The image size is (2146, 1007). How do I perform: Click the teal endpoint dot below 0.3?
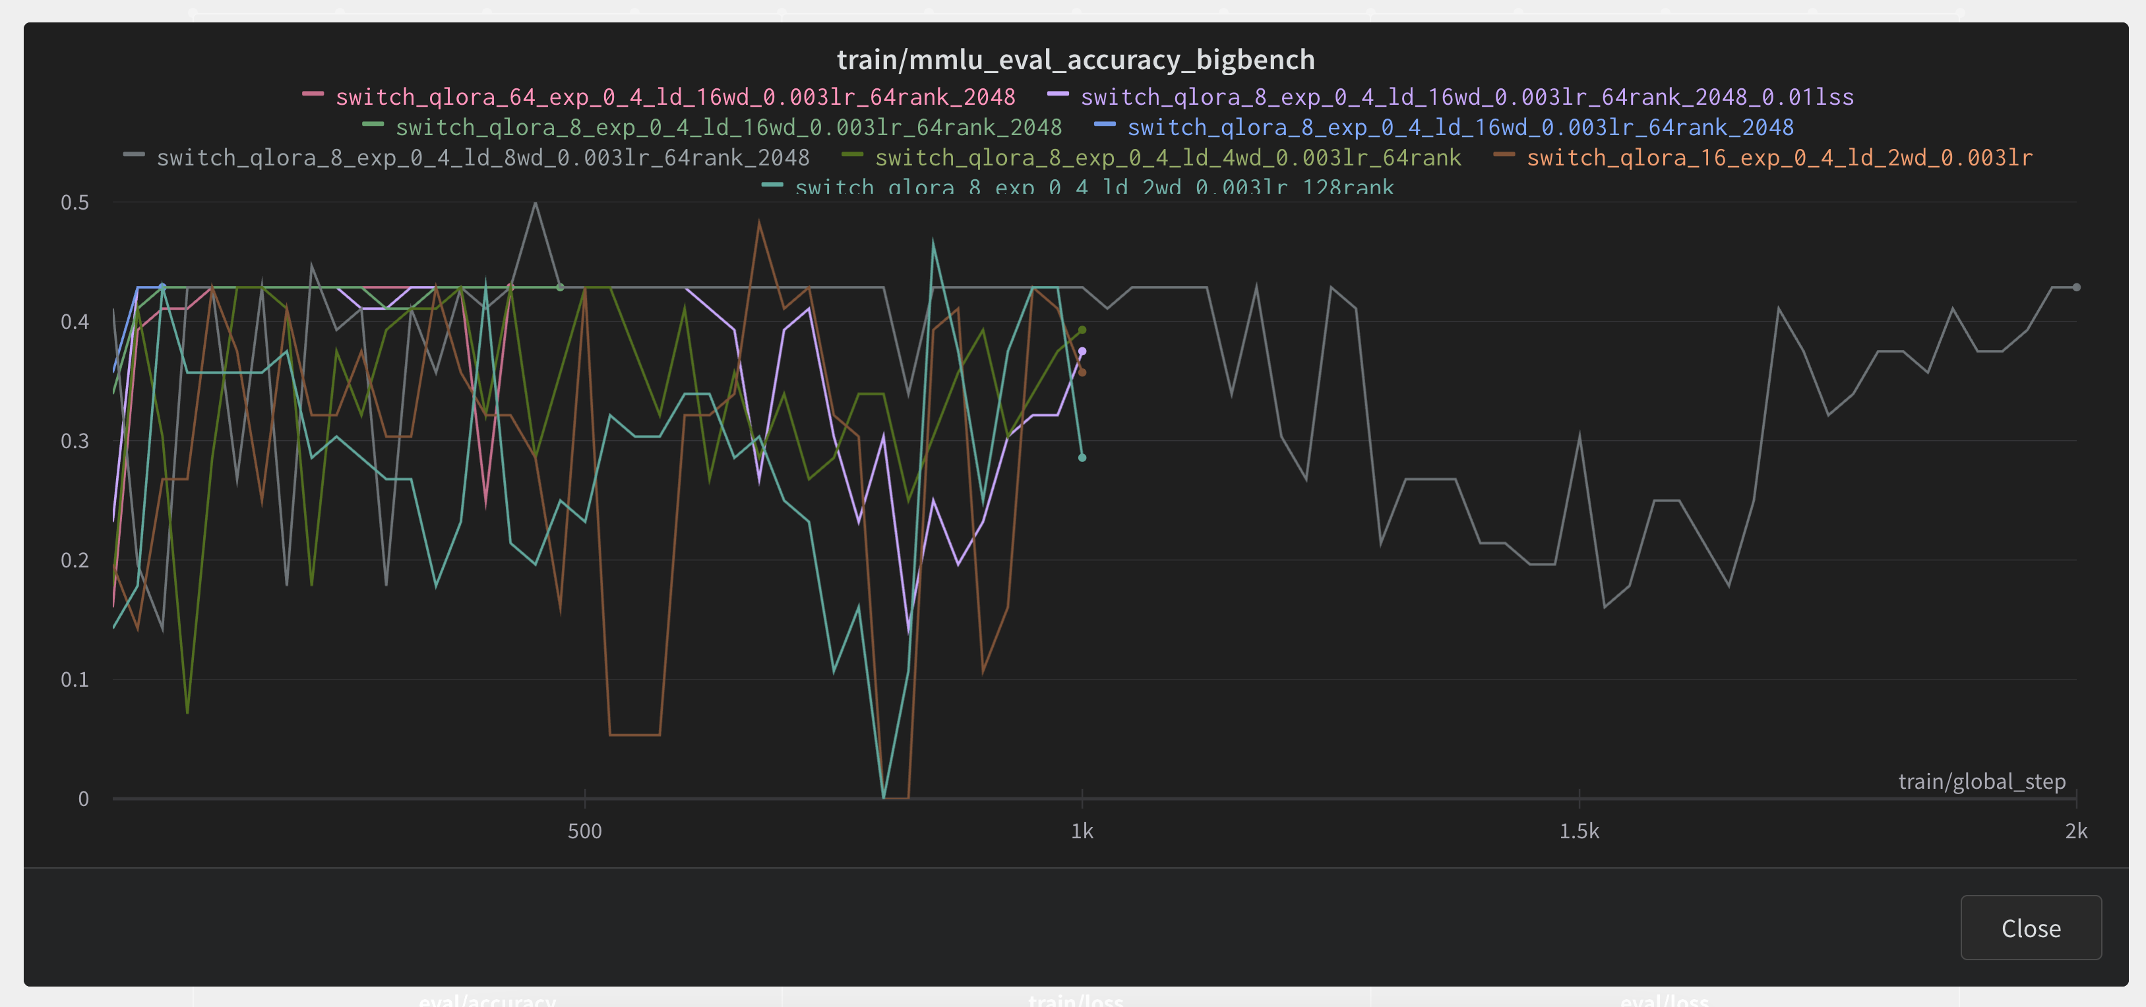[x=1082, y=458]
